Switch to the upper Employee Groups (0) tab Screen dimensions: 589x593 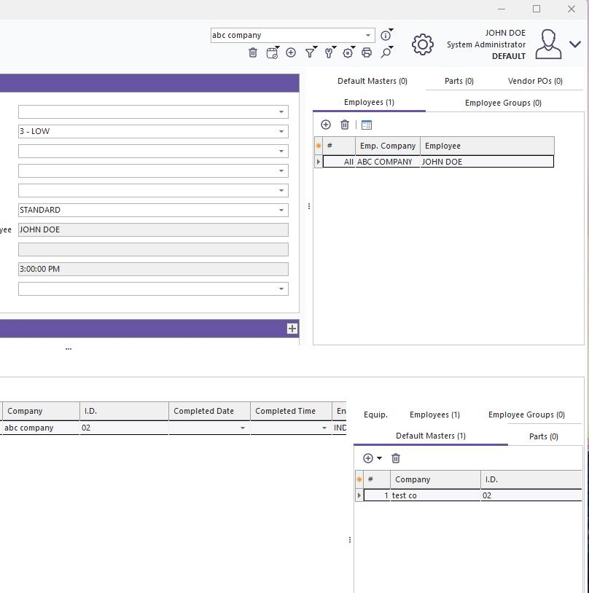503,103
